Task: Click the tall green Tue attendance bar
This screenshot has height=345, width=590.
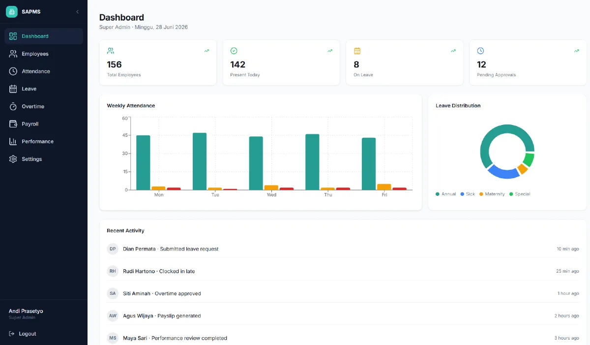Action: click(200, 161)
